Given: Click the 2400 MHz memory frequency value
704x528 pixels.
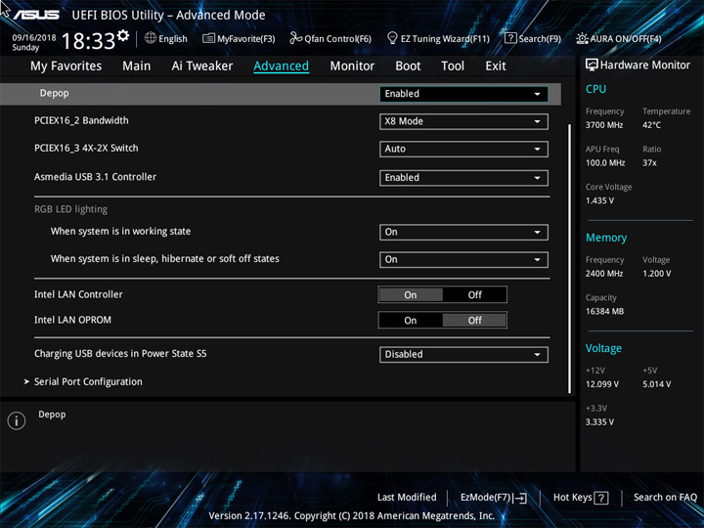Looking at the screenshot, I should pos(604,274).
